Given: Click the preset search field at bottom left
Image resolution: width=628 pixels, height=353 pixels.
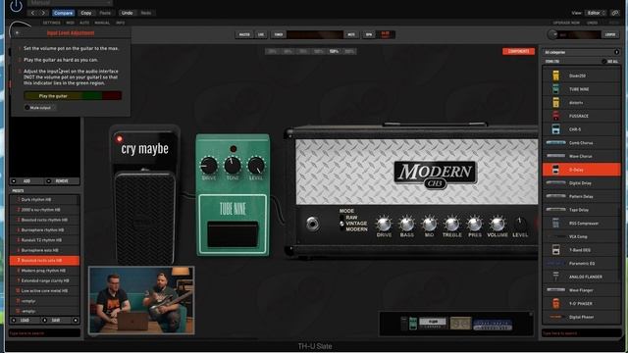Looking at the screenshot, I should coord(44,333).
